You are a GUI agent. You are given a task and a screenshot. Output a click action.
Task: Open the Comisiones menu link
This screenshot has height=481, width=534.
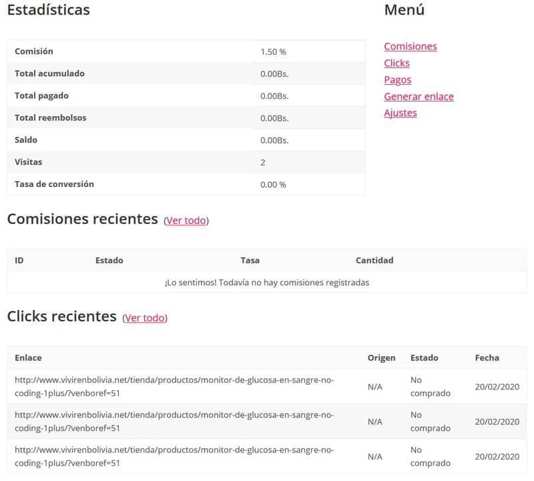410,46
